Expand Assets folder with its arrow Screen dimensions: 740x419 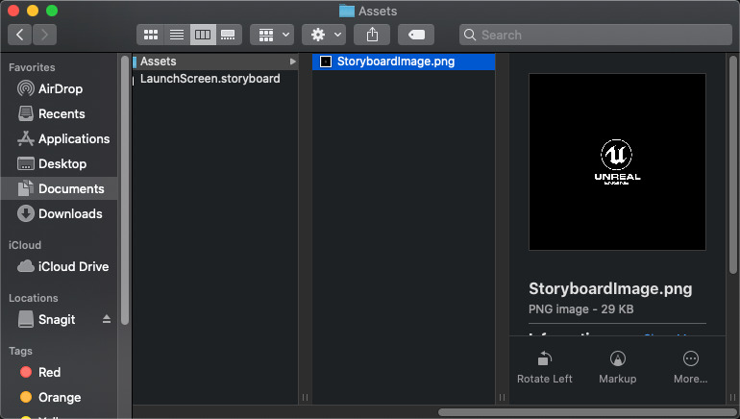pyautogui.click(x=292, y=62)
